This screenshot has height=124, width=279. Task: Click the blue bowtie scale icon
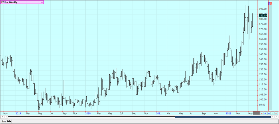click(269, 113)
